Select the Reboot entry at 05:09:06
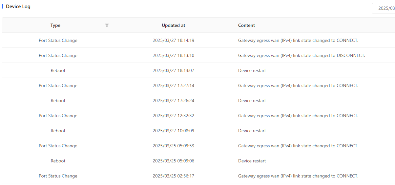 pos(198,161)
